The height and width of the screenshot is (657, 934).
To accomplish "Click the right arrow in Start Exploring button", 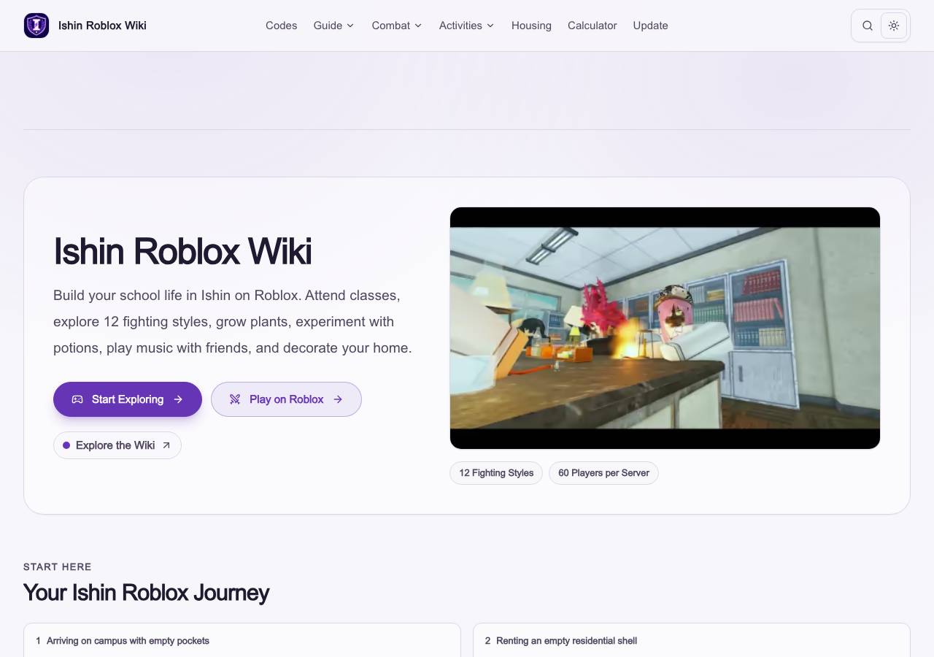I will coord(178,399).
